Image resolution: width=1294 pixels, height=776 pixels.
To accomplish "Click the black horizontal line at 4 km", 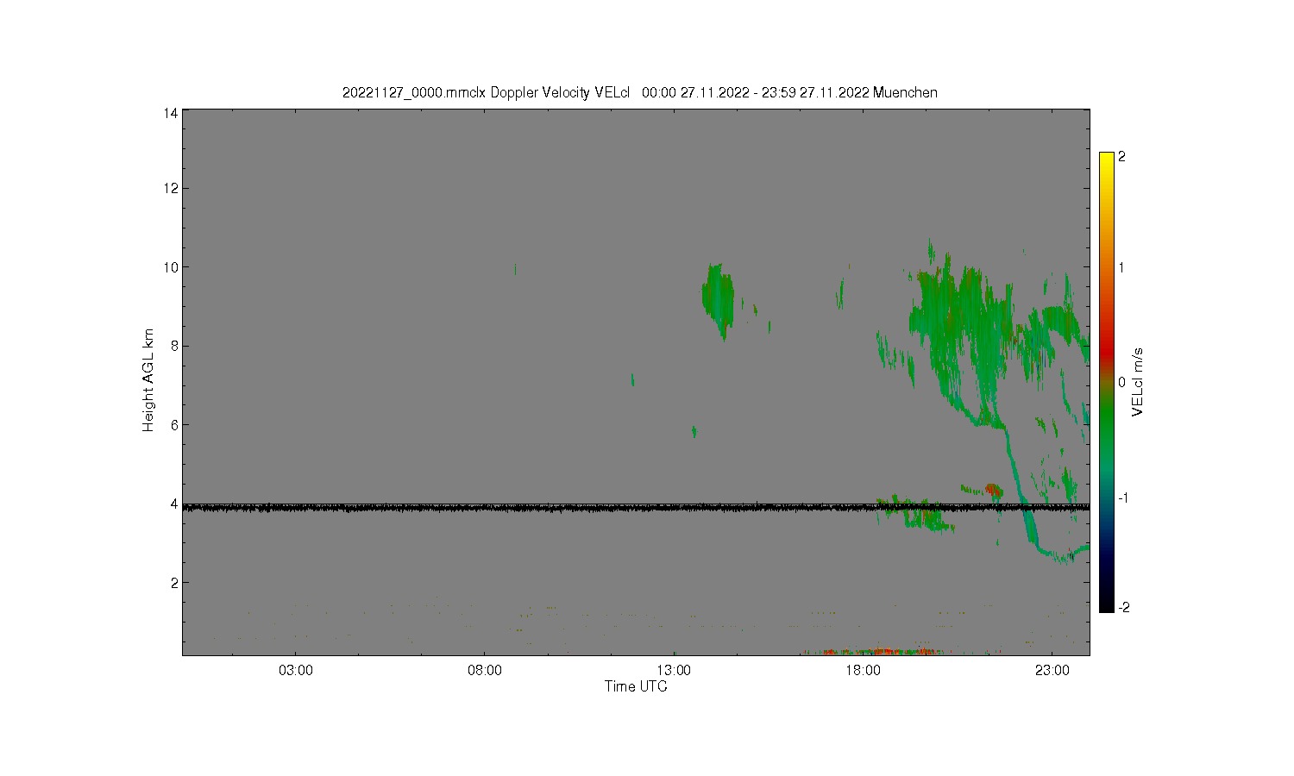I will pyautogui.click(x=636, y=508).
